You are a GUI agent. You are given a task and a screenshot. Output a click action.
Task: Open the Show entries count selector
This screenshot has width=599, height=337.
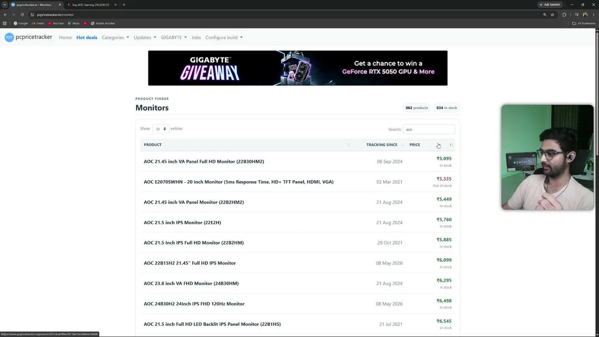pyautogui.click(x=161, y=129)
